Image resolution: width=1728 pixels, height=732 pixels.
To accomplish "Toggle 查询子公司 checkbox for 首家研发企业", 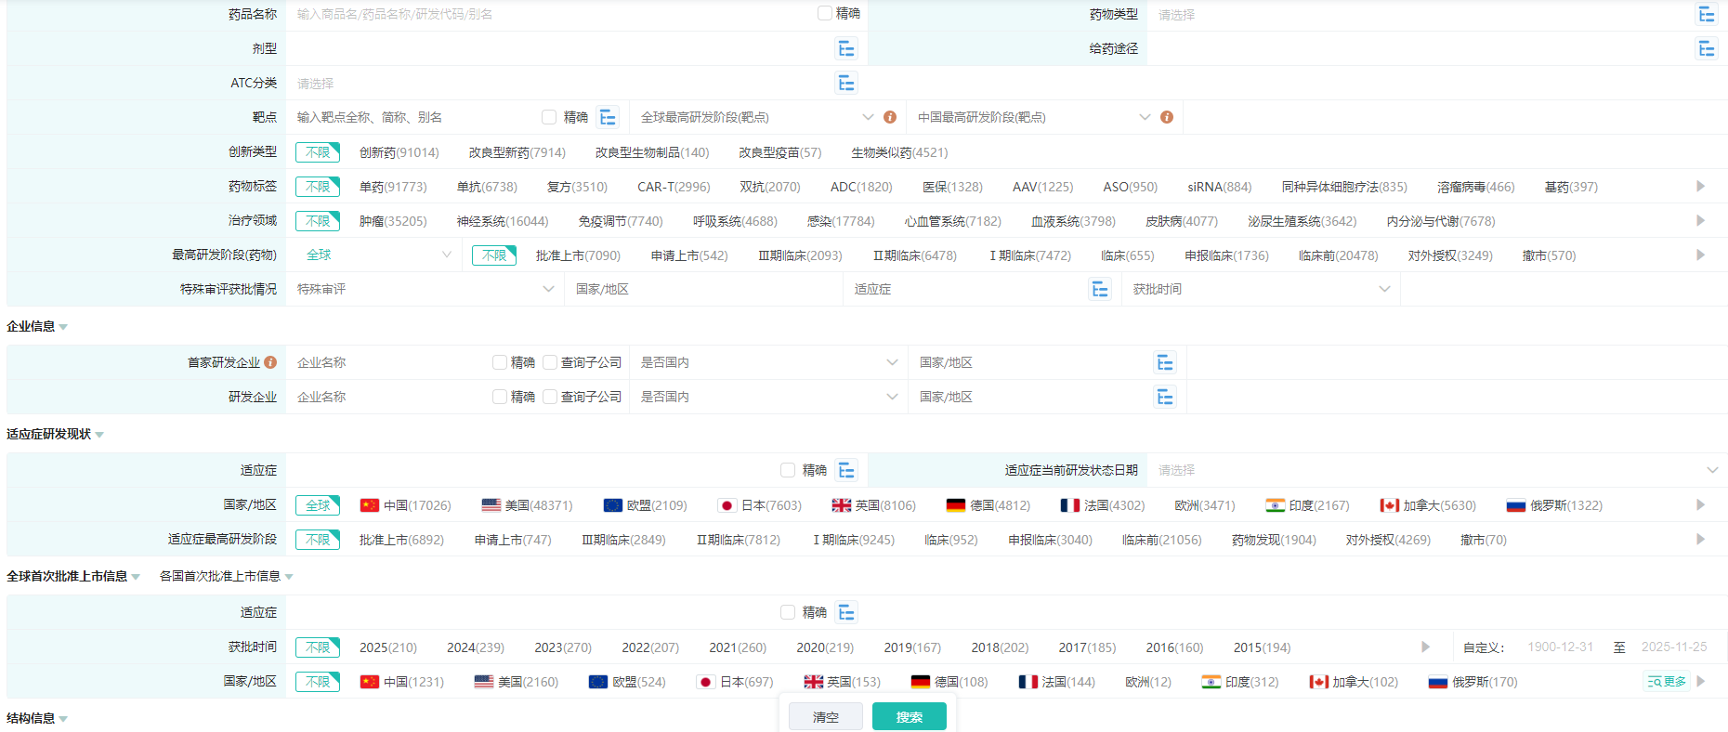I will pyautogui.click(x=550, y=362).
